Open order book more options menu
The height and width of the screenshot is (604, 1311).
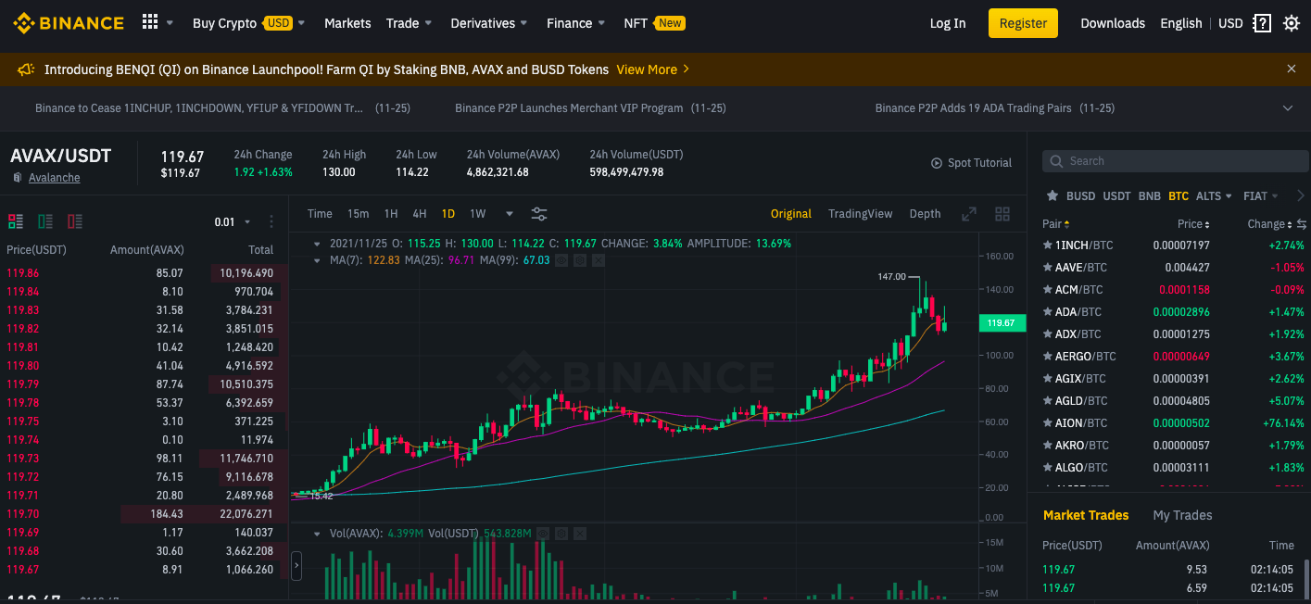pyautogui.click(x=271, y=221)
